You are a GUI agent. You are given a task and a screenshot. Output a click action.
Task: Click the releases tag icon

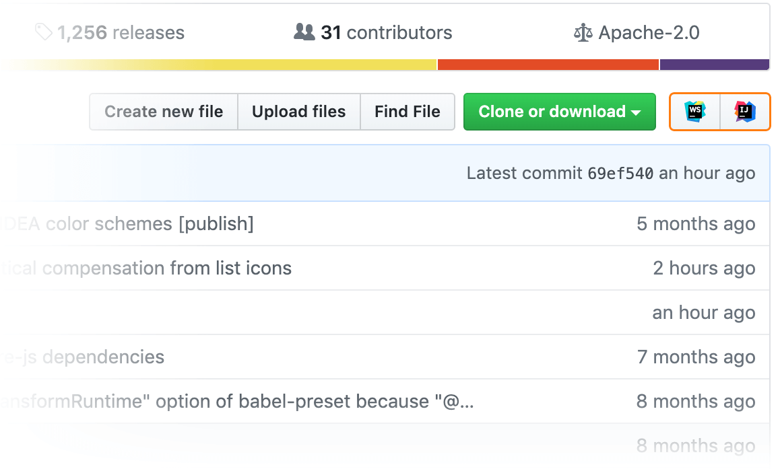(x=44, y=32)
